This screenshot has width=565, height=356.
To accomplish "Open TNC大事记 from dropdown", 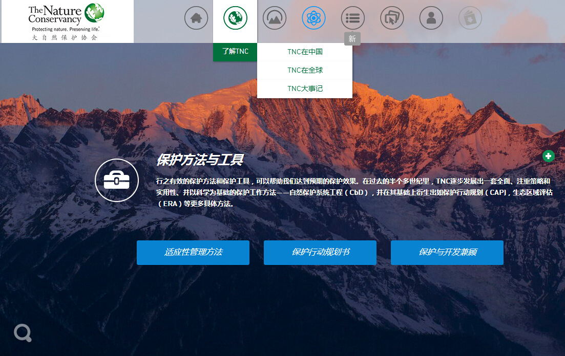I will [305, 88].
